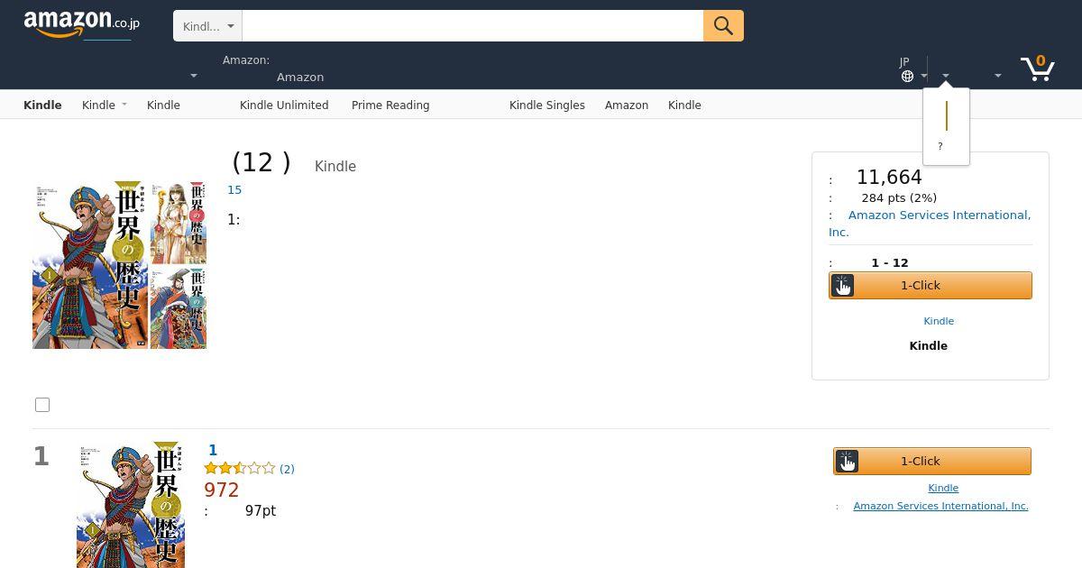Buy volumes 1-12 with 1-Click
1082x568 pixels.
tap(931, 286)
